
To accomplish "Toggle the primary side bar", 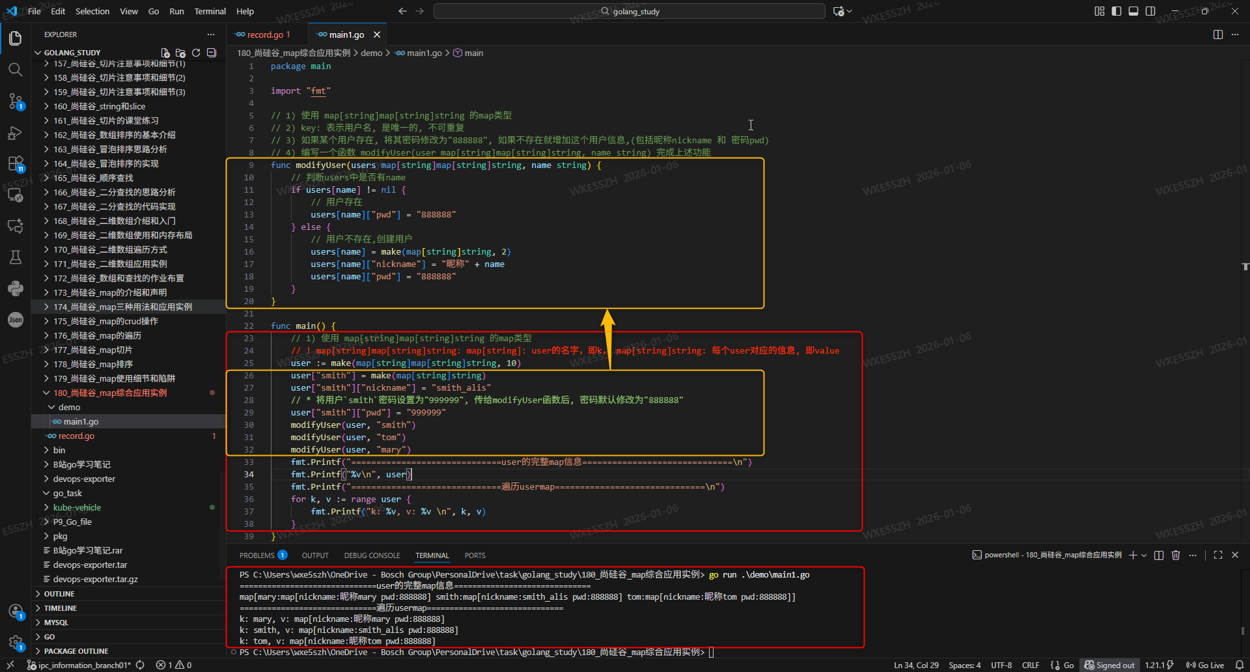I will [x=1117, y=11].
